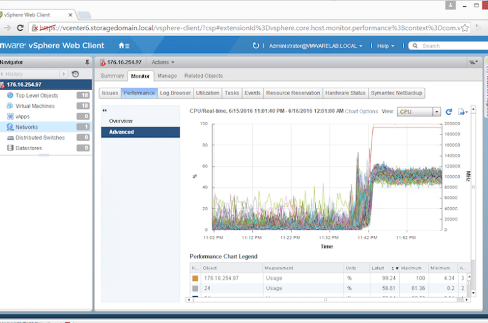Switch to the Manage tab
The height and width of the screenshot is (323, 488).
pos(167,76)
